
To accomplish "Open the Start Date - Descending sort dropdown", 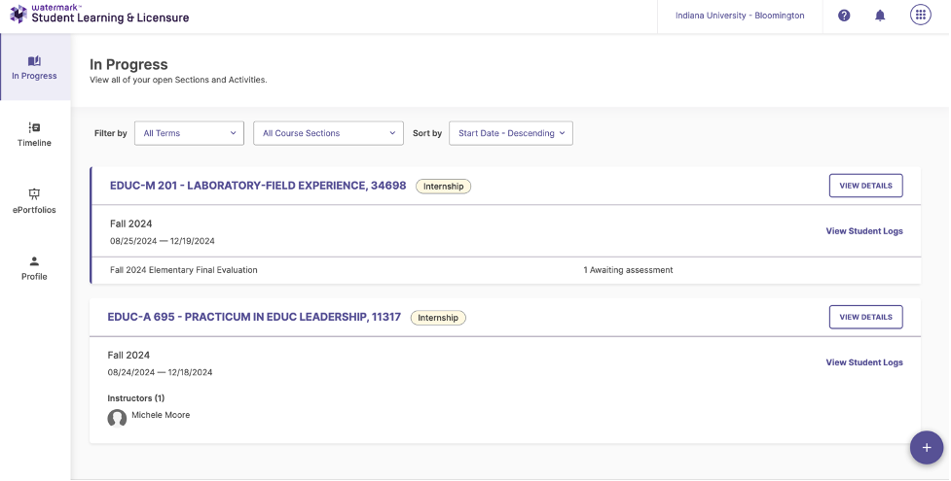I will tap(510, 133).
